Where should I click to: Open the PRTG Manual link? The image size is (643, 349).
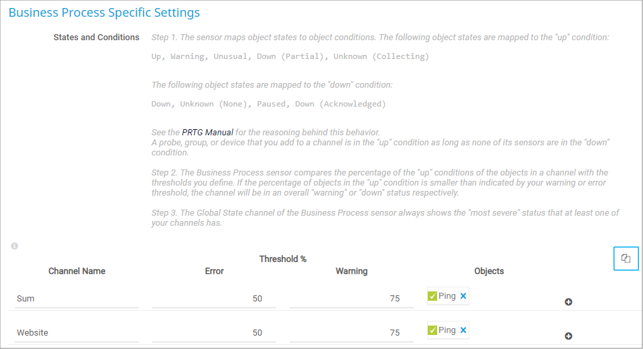coord(207,133)
